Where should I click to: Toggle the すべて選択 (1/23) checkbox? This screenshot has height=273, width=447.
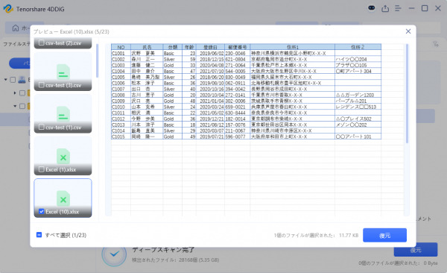(x=39, y=235)
